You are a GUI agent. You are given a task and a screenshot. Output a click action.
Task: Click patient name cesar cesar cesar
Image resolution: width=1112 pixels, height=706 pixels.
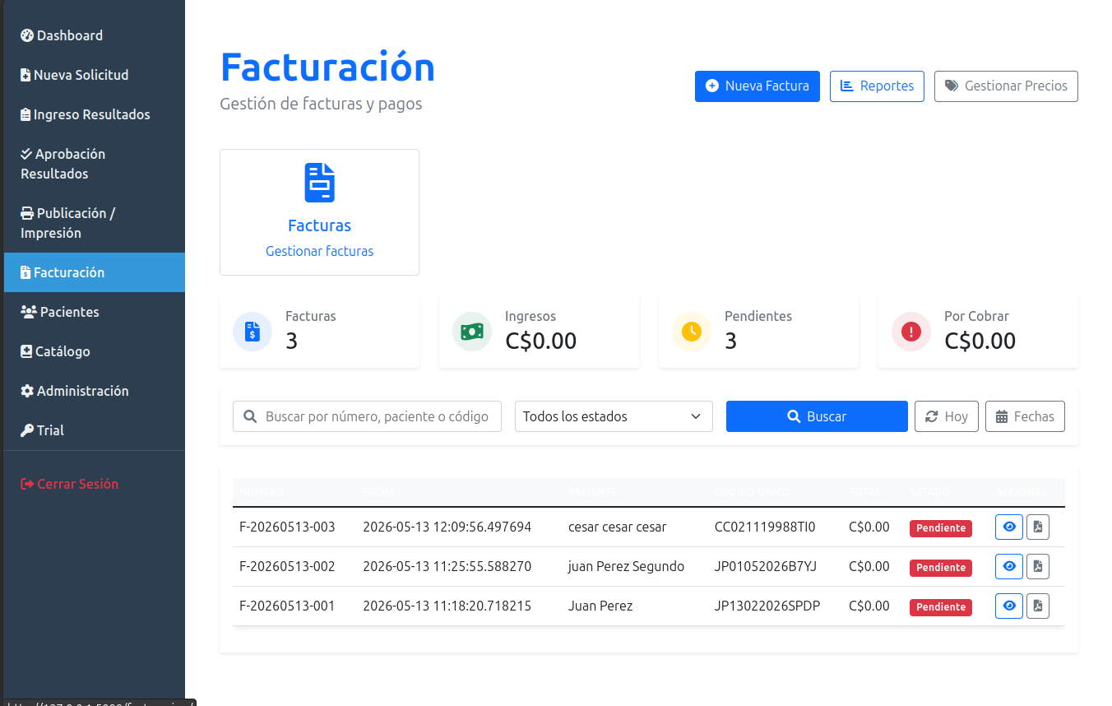coord(618,527)
